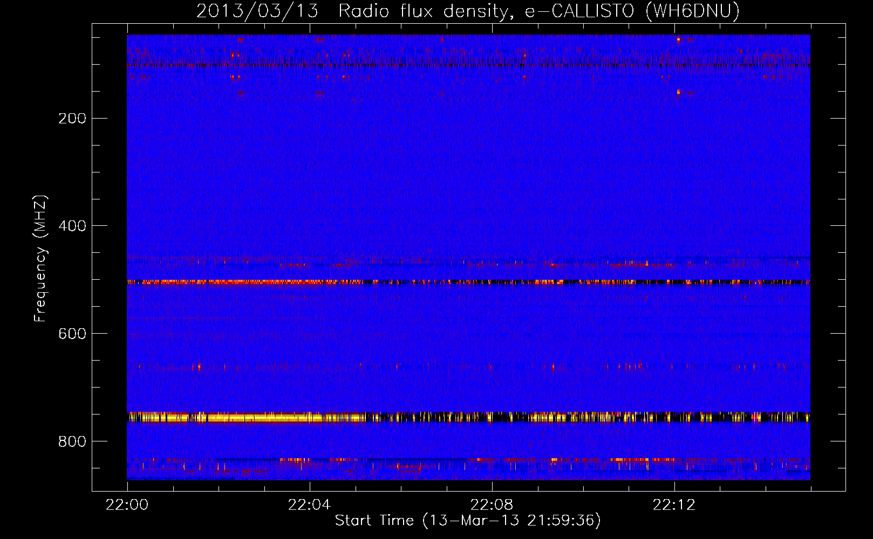873x539 pixels.
Task: Click the 400 frequency tick label
Action: point(72,226)
